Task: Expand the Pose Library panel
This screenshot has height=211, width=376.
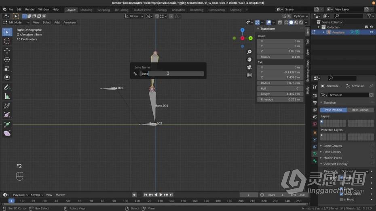Action: pos(332,152)
